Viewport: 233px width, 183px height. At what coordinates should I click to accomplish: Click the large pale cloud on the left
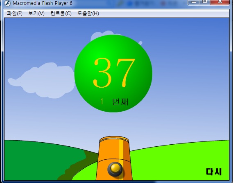42,80
